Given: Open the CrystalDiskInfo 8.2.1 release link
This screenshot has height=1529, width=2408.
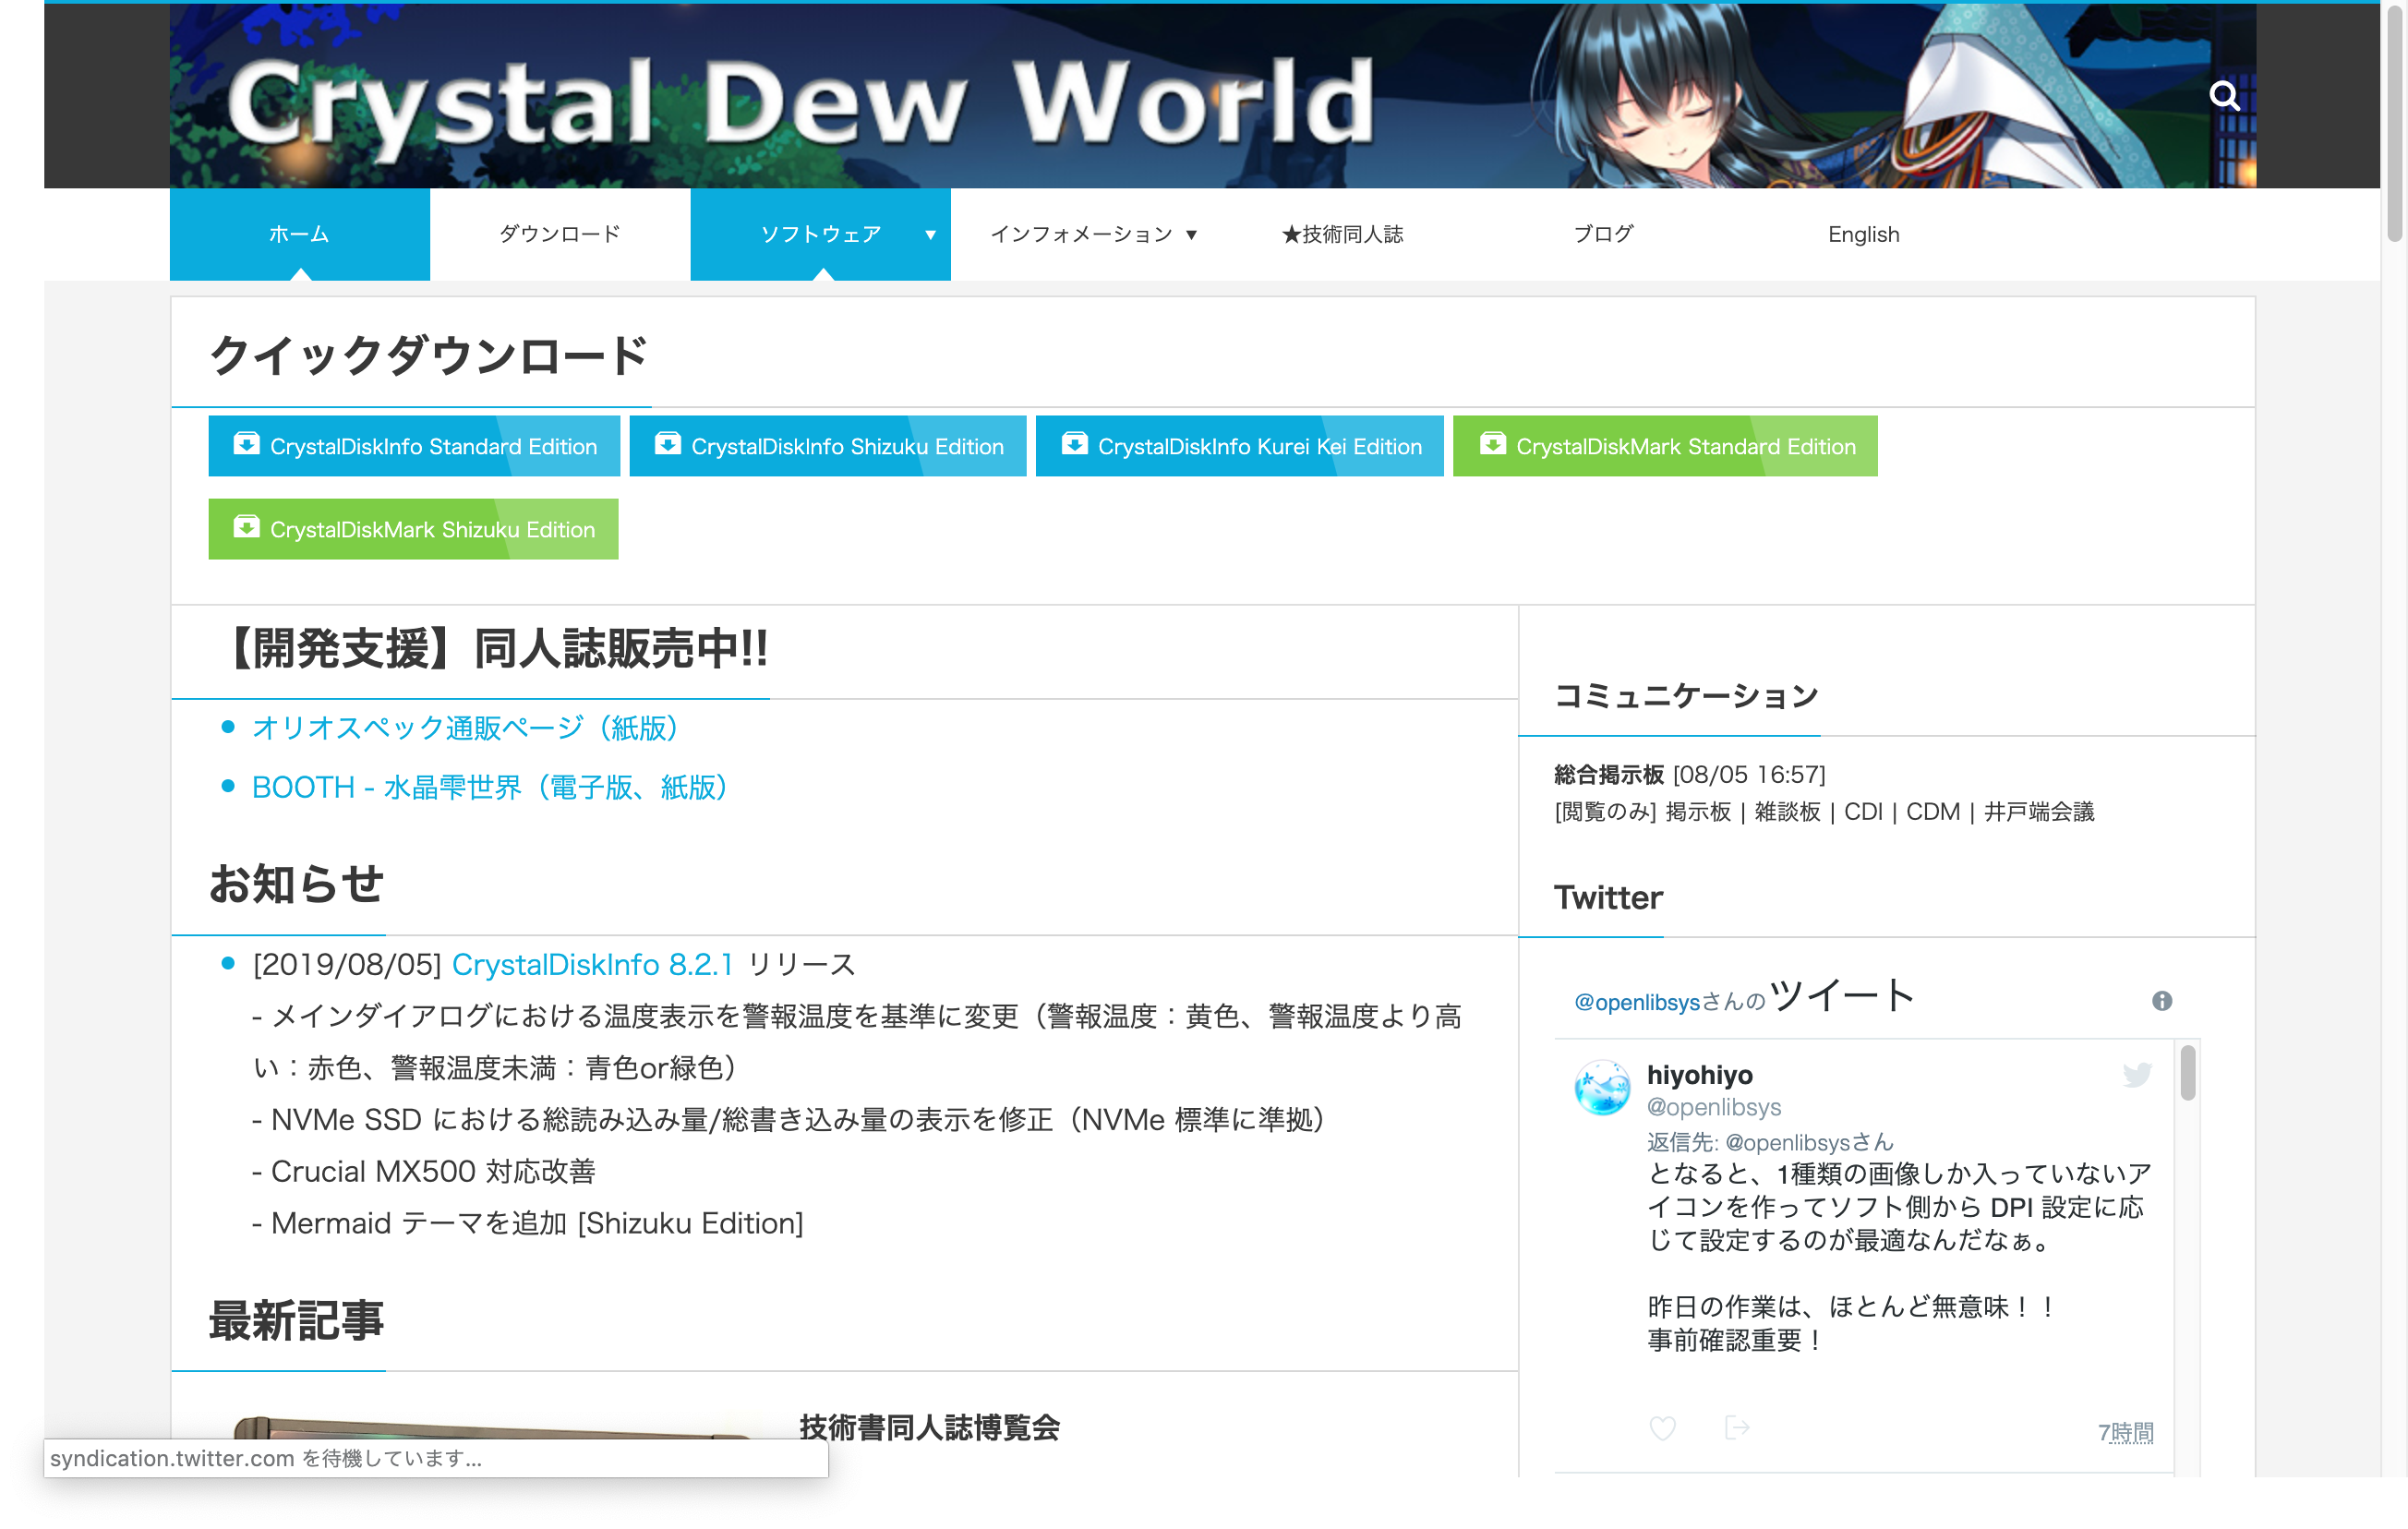Looking at the screenshot, I should (592, 964).
